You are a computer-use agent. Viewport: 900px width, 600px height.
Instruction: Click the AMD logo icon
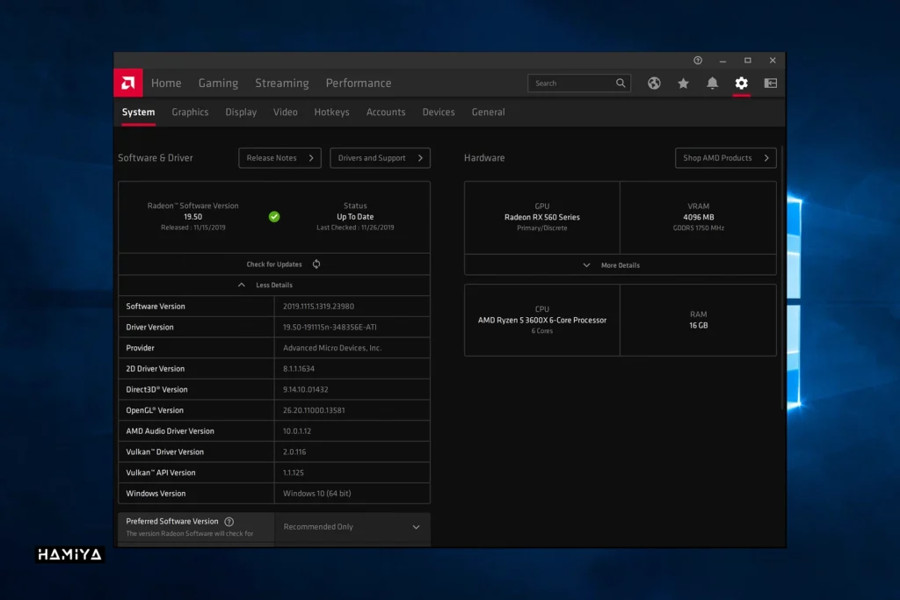(x=128, y=83)
